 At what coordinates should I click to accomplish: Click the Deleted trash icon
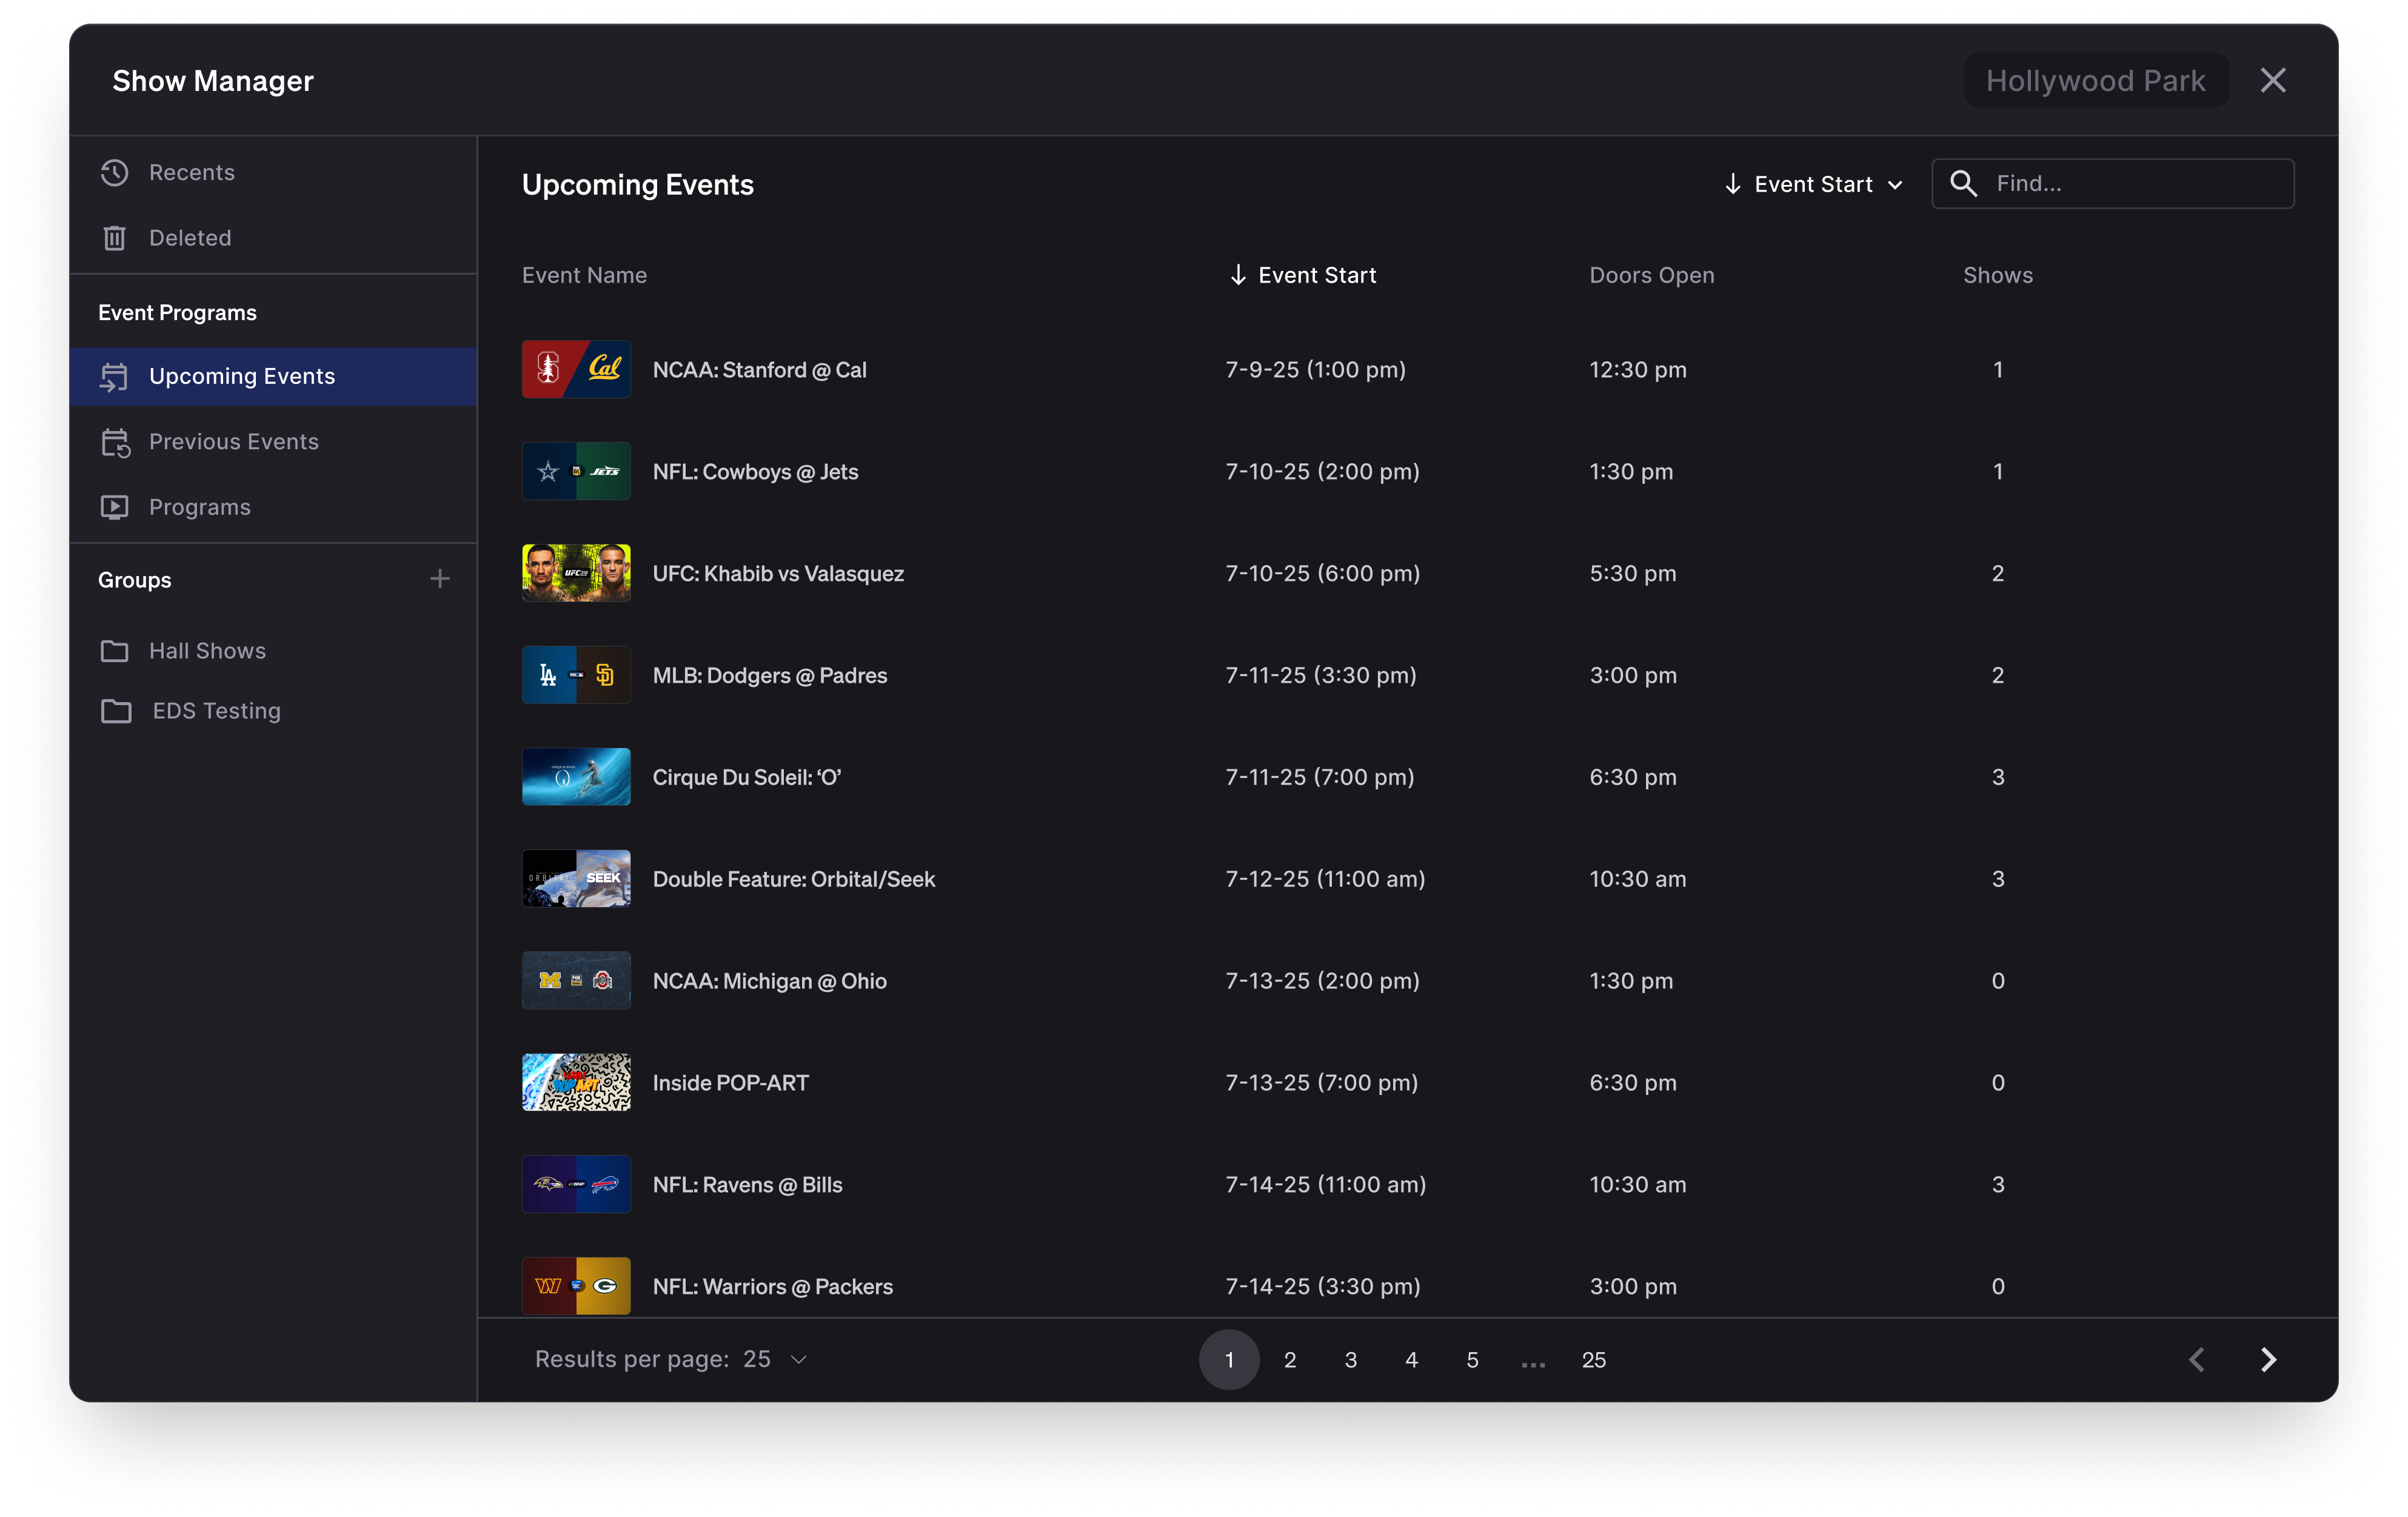pos(115,238)
